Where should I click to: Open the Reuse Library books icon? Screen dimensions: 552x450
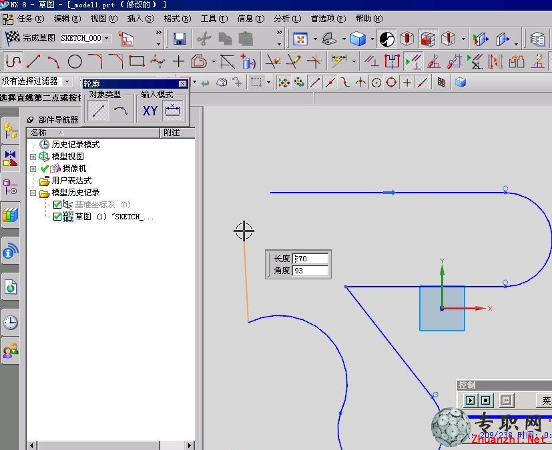coord(11,215)
